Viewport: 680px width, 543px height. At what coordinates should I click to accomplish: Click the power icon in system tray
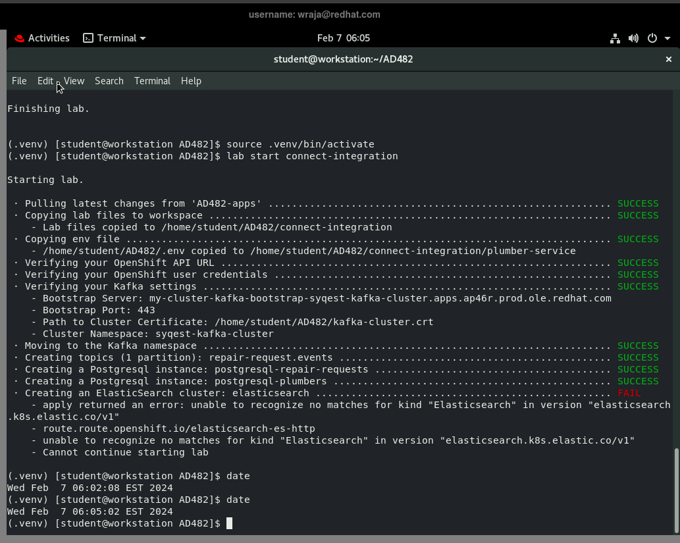[652, 38]
